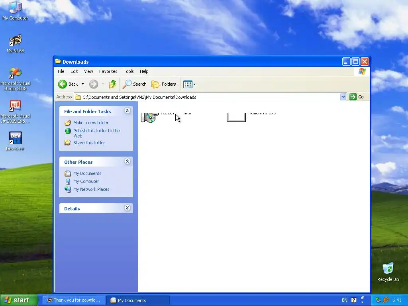Select Microsoft Visual Studio 2005 shortcut

[15, 79]
